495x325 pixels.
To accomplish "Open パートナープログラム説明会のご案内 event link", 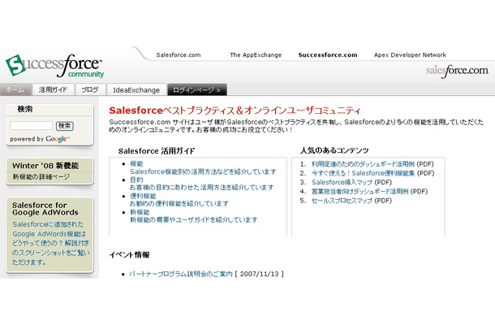I will point(181,274).
